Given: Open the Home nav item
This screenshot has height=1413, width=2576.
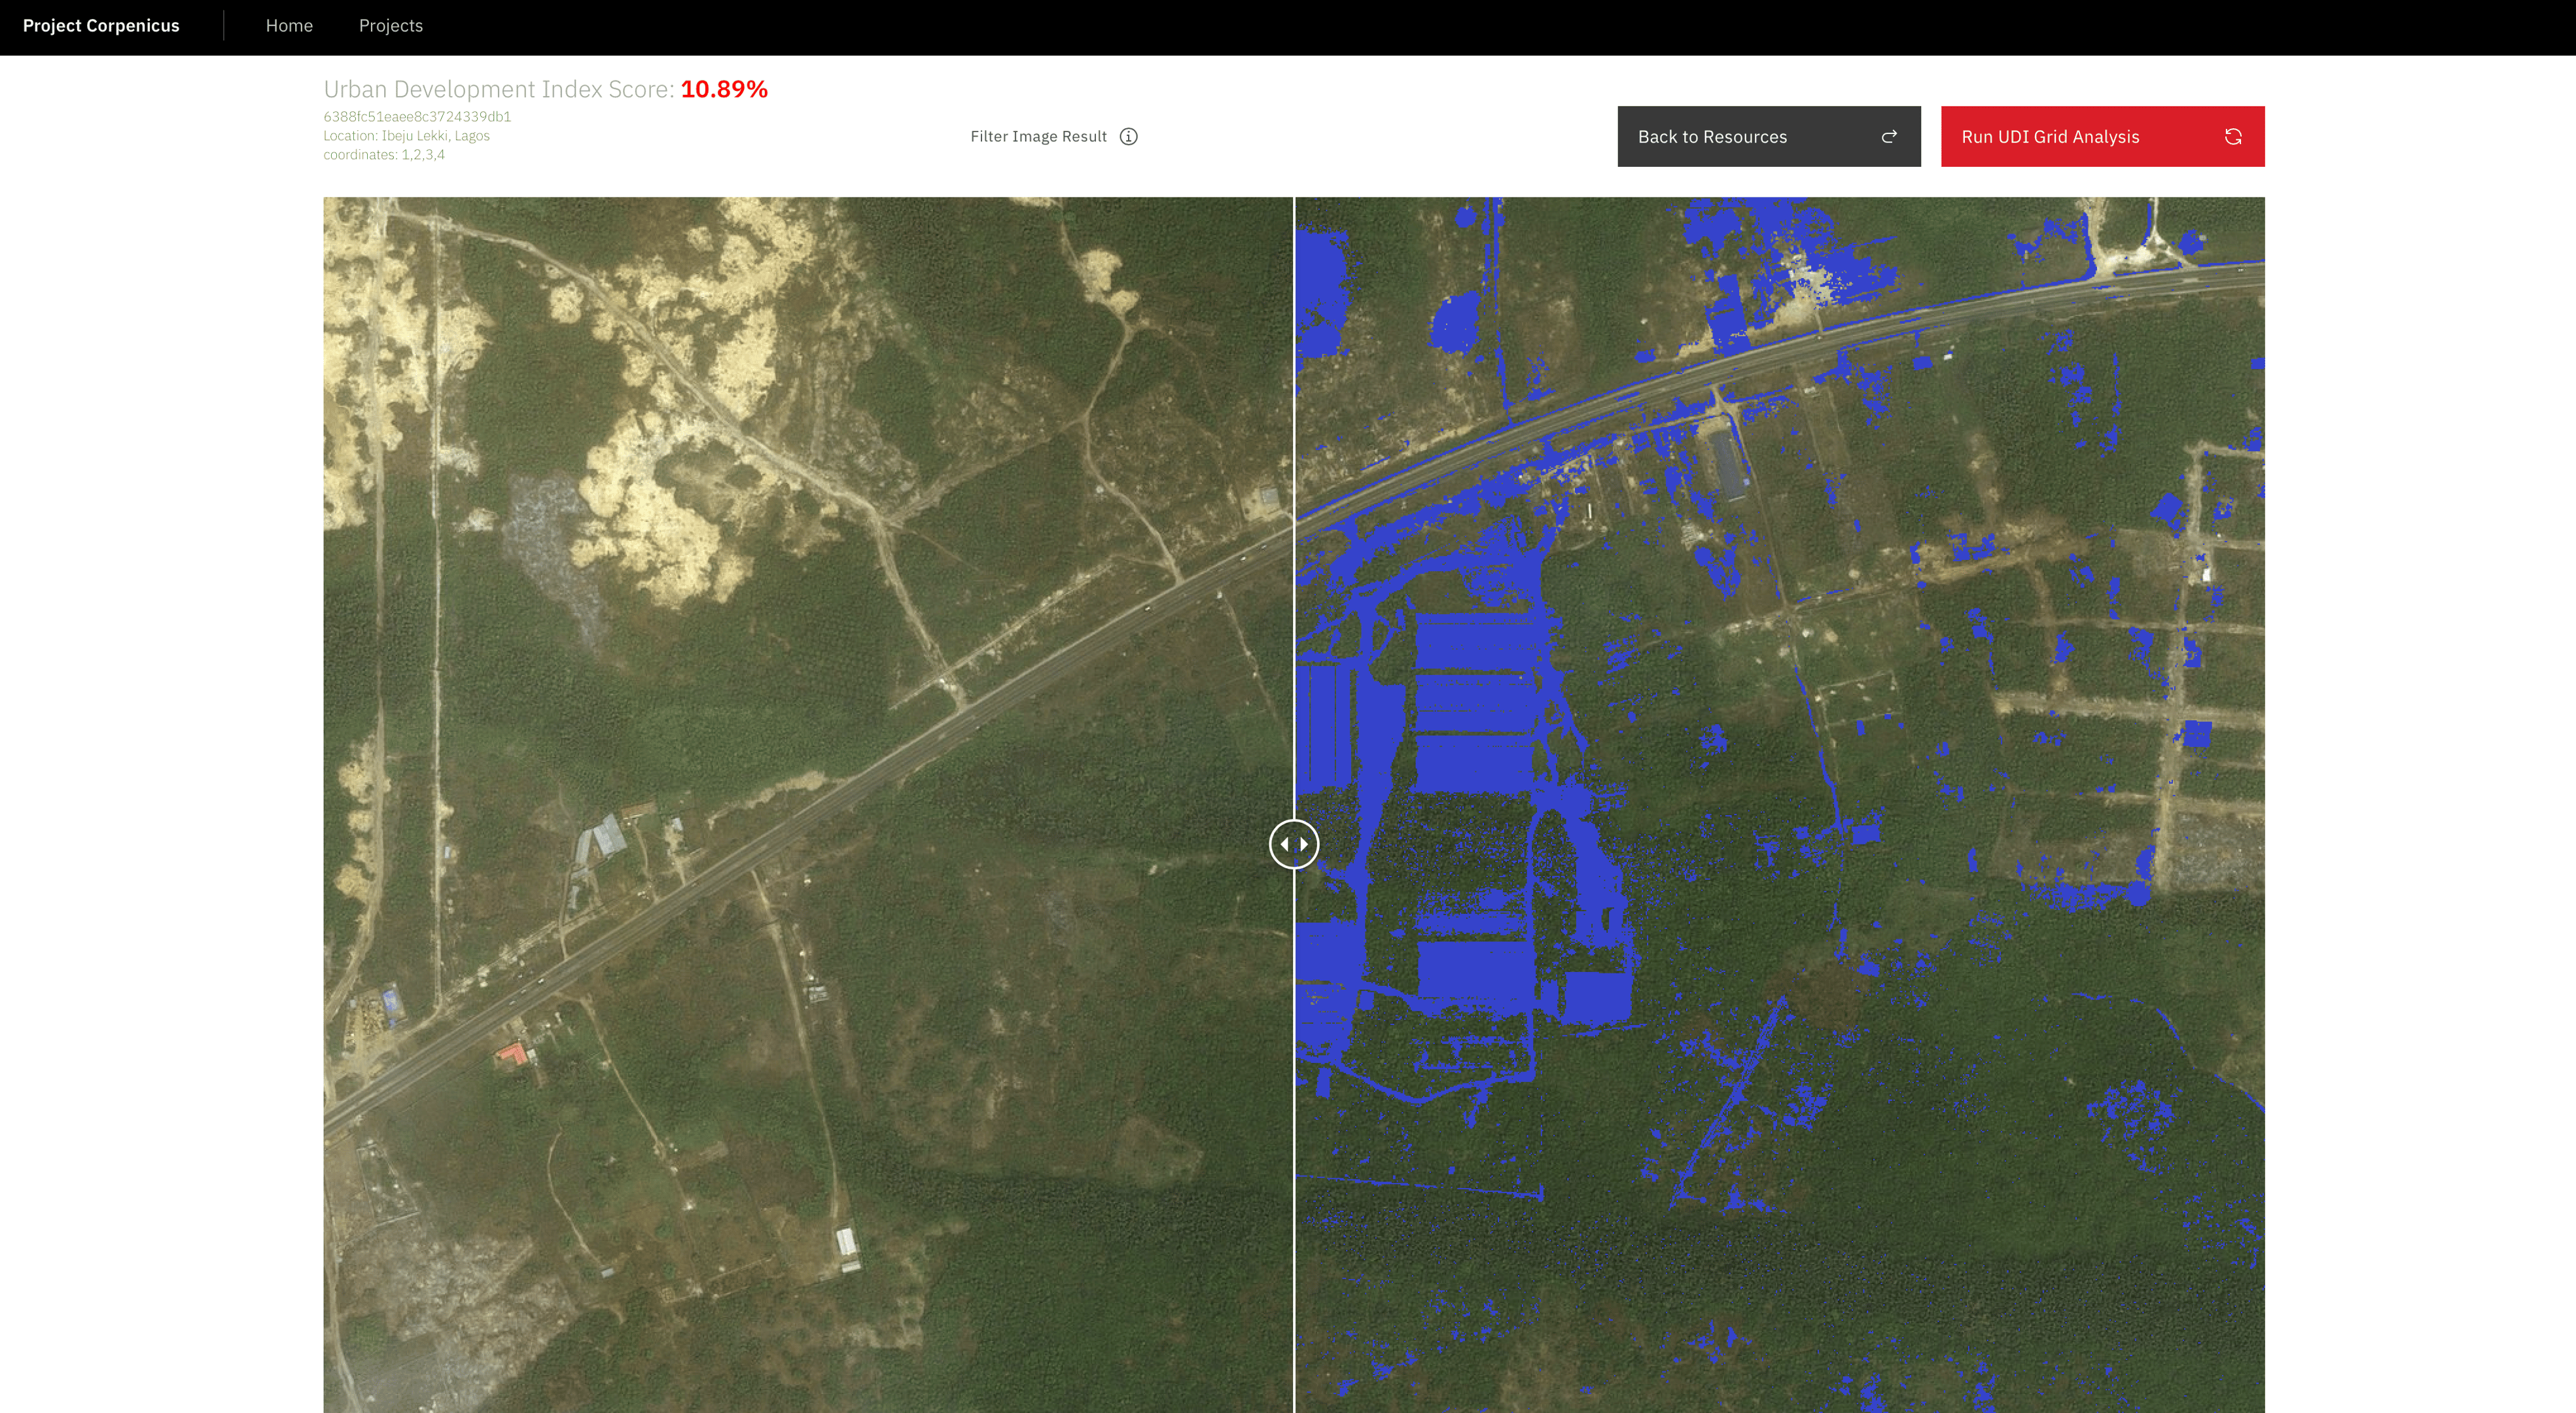Looking at the screenshot, I should tap(289, 26).
